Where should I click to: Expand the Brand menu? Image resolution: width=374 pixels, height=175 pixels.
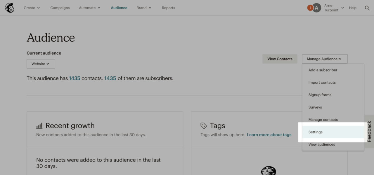click(144, 8)
